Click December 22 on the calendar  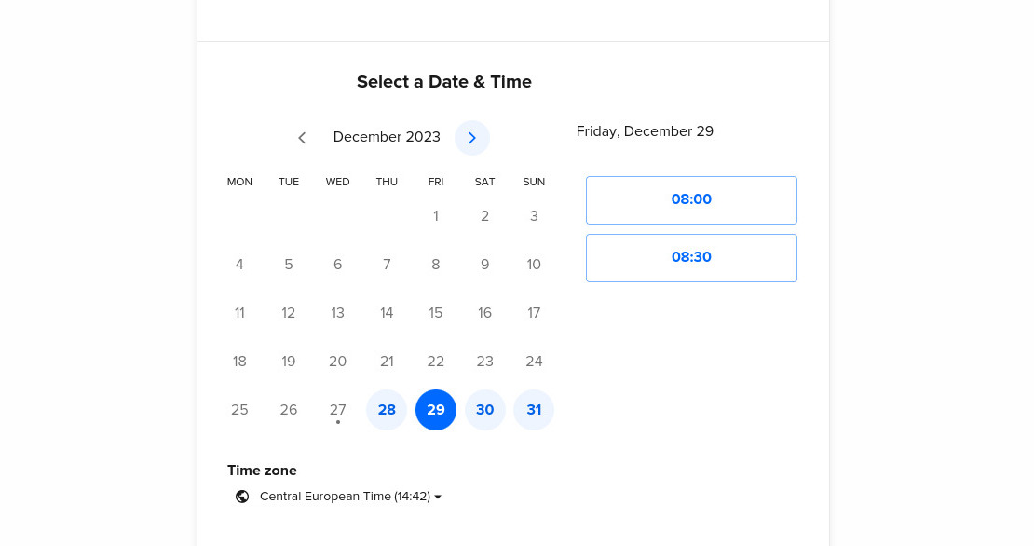(436, 362)
